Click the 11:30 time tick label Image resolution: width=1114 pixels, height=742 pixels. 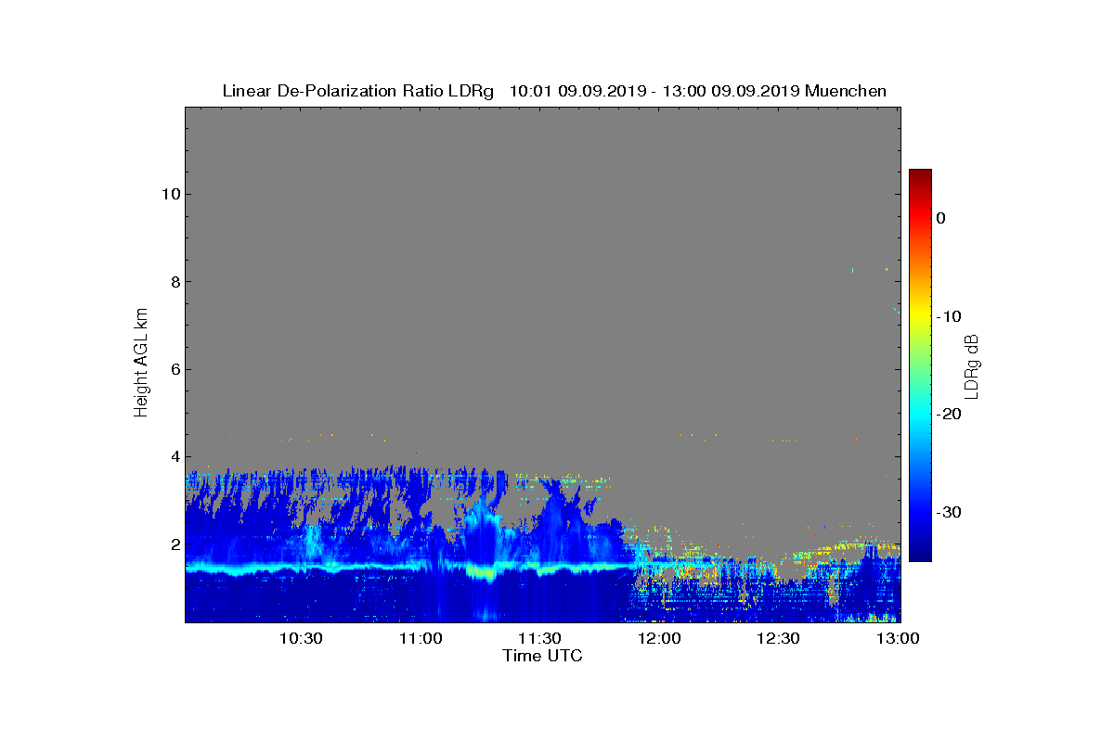coord(540,638)
